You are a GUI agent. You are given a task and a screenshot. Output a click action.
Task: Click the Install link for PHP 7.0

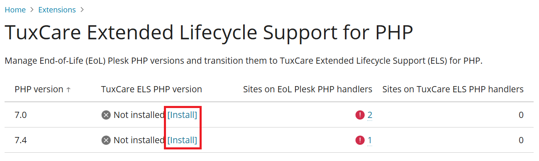coord(182,115)
